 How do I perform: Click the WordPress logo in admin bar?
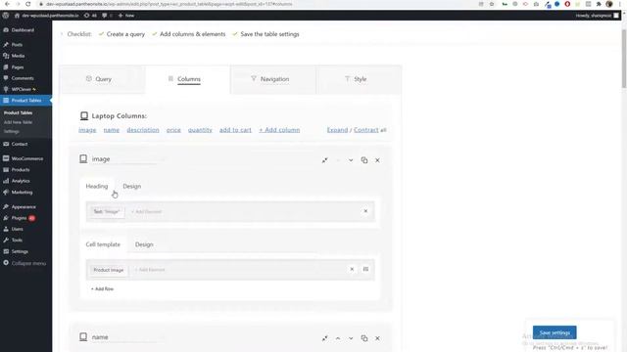(6, 16)
